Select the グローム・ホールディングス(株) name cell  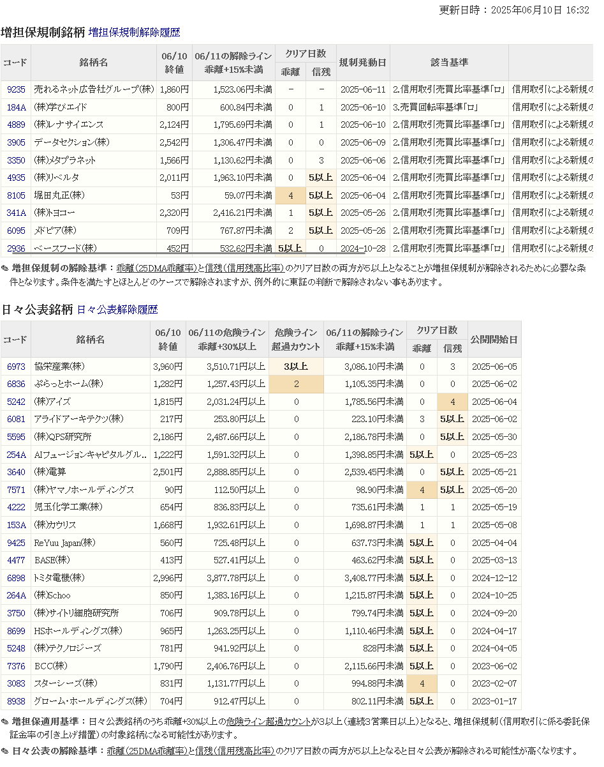pos(91,701)
